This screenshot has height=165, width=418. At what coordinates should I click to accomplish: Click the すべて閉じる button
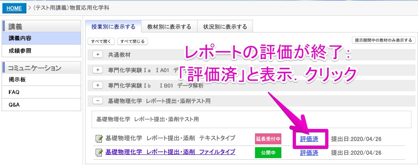tap(133, 41)
